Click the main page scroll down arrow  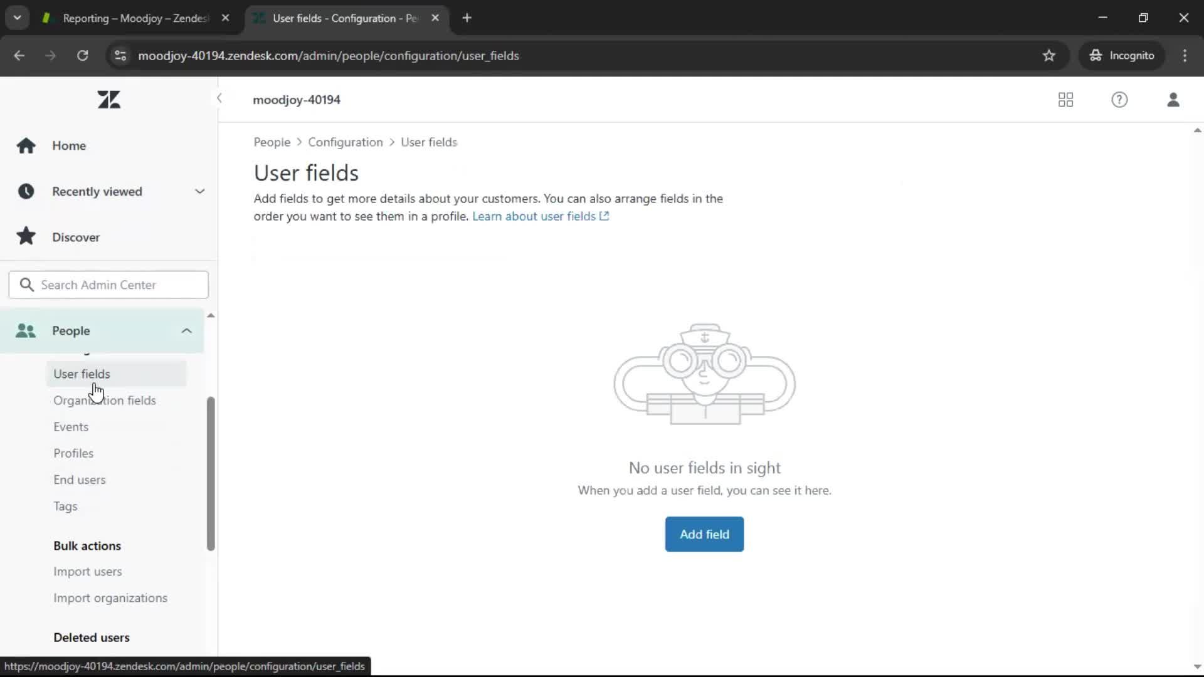point(1197,667)
